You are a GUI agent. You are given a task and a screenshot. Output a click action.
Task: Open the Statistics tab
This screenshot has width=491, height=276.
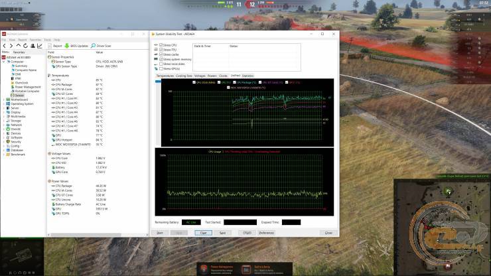click(x=247, y=76)
